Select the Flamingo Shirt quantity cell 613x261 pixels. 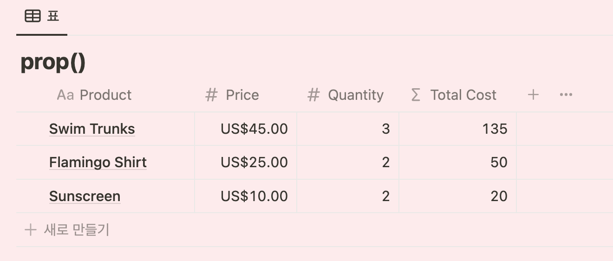coord(348,163)
